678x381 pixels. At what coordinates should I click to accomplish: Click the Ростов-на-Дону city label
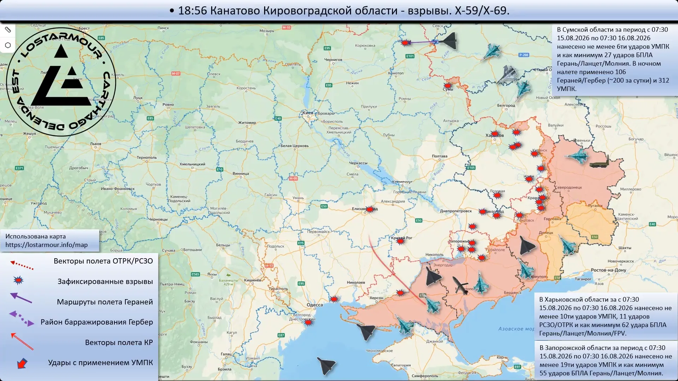[x=608, y=270]
